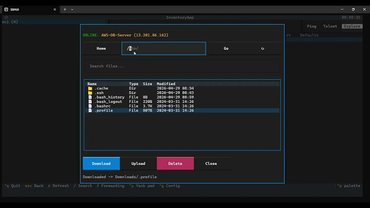Viewport: 370px width, 208px height.
Task: Click the .bash_logout file icon
Action: point(90,102)
